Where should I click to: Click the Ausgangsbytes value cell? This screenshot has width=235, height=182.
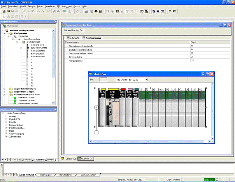coord(210,60)
